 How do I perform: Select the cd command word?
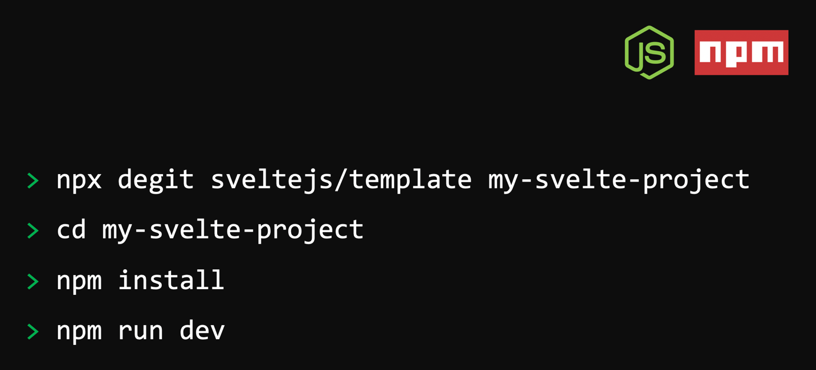click(x=71, y=229)
